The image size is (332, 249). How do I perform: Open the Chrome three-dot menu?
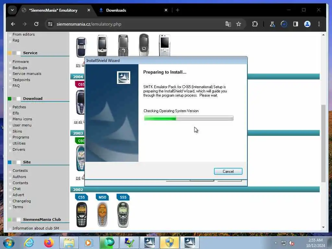pos(319,24)
